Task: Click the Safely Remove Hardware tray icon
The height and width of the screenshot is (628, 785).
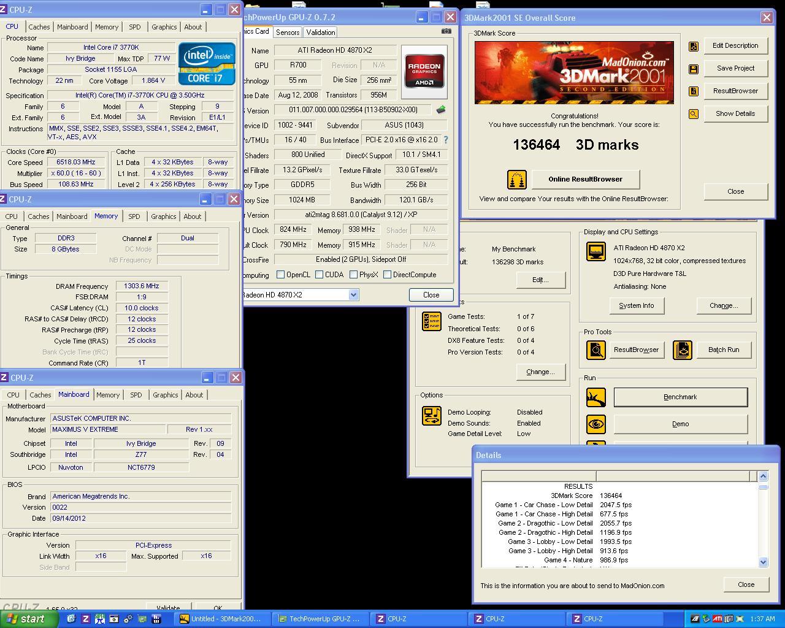Action: (706, 619)
